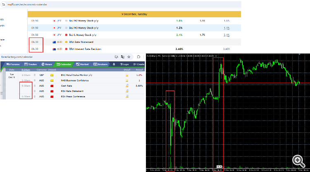The height and width of the screenshot is (172, 310).
Task: Click gray importance marker for BoJ M2 Money Stock
Action: [66, 21]
